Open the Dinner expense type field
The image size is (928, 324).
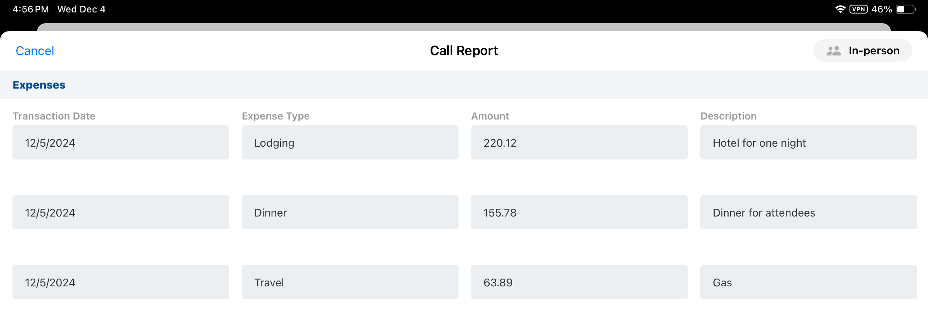pyautogui.click(x=350, y=212)
